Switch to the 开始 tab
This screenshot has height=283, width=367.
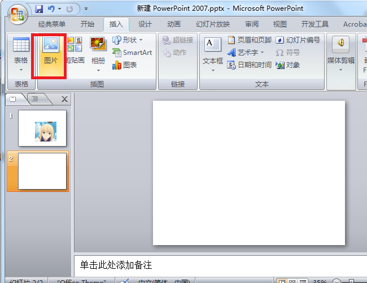88,24
